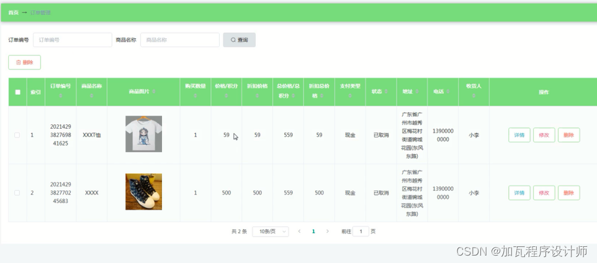Click phone 13900000000 in XXXX row

click(443, 193)
